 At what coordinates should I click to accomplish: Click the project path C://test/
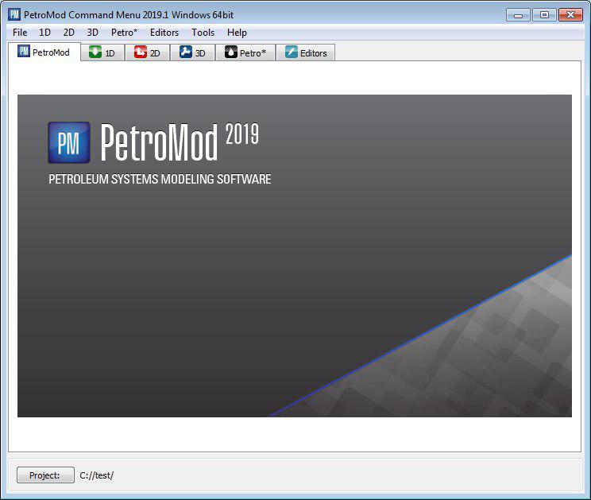(96, 475)
